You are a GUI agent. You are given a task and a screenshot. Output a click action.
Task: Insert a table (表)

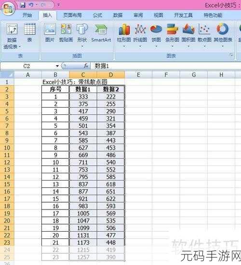pyautogui.click(x=30, y=33)
